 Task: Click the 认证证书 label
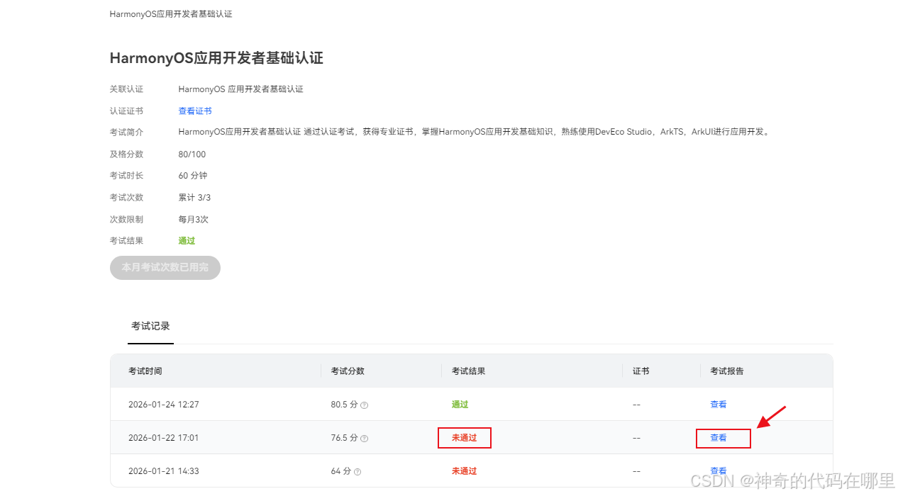(x=126, y=111)
